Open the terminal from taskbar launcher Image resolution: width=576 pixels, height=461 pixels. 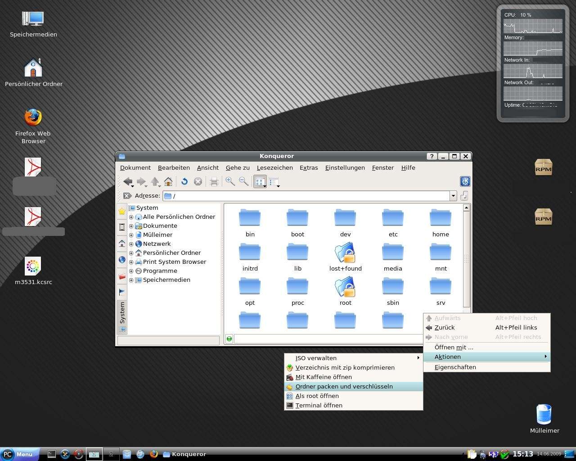pos(52,454)
